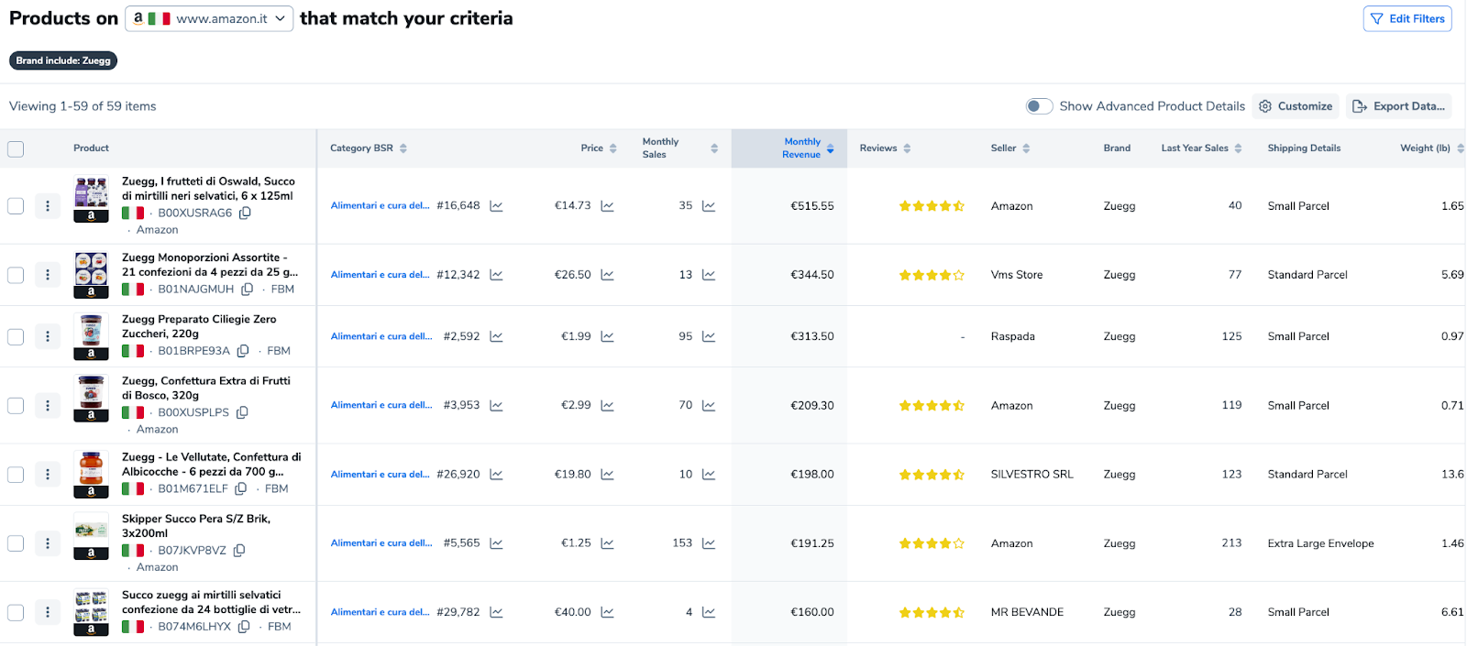Click product title Skipper Succo Pera S/Z Brik

tap(196, 526)
